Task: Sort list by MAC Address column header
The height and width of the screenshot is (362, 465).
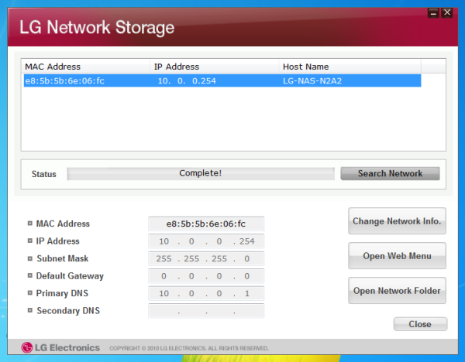Action: tap(85, 67)
